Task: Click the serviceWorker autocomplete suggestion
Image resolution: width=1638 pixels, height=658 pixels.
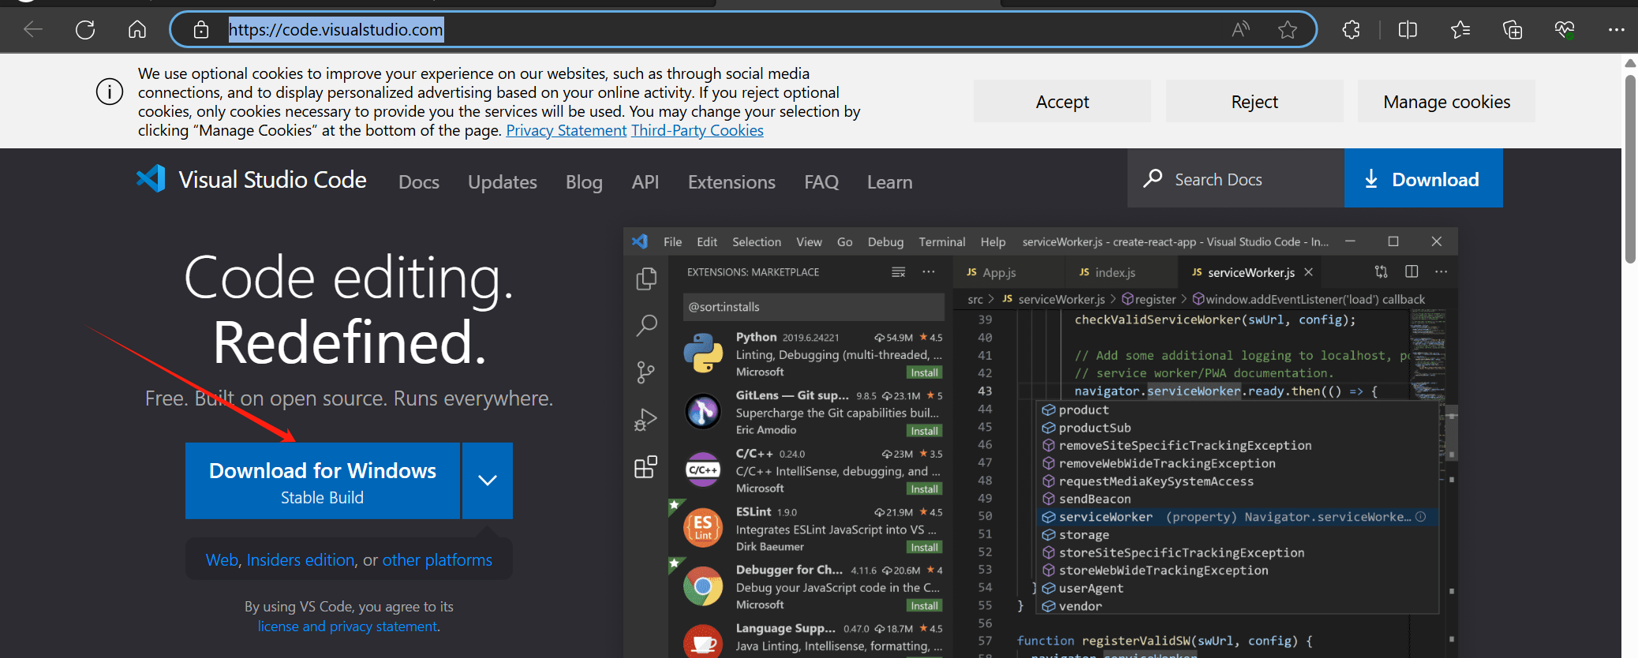Action: tap(1236, 518)
